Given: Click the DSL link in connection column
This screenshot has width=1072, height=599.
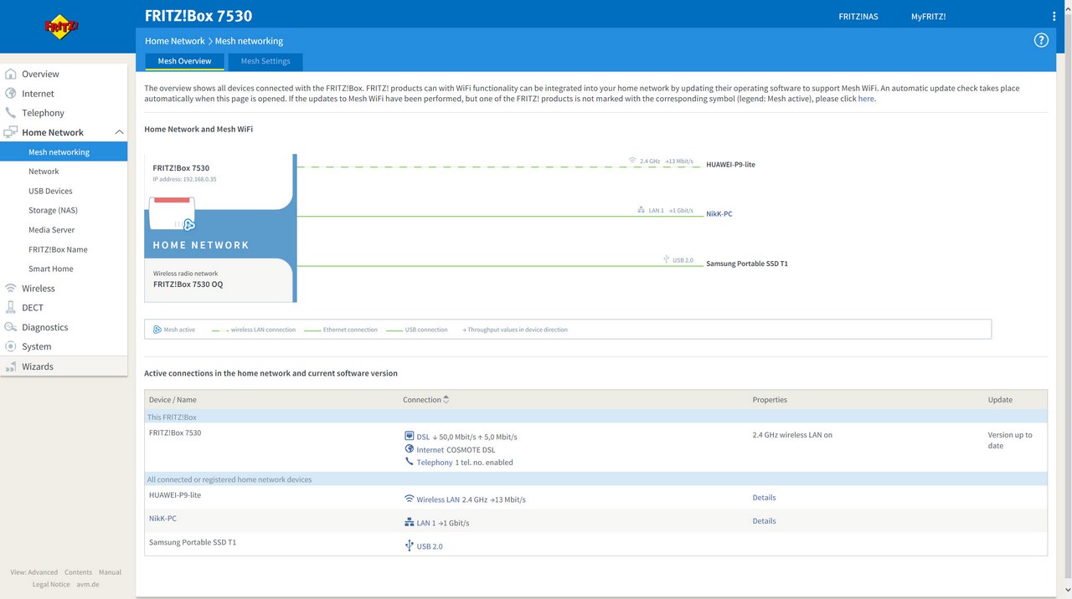Looking at the screenshot, I should [423, 437].
